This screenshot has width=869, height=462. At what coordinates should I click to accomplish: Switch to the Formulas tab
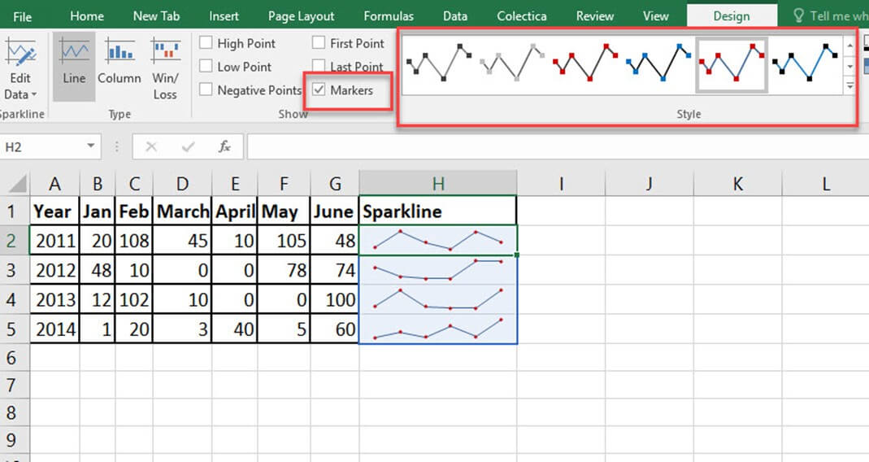point(389,16)
